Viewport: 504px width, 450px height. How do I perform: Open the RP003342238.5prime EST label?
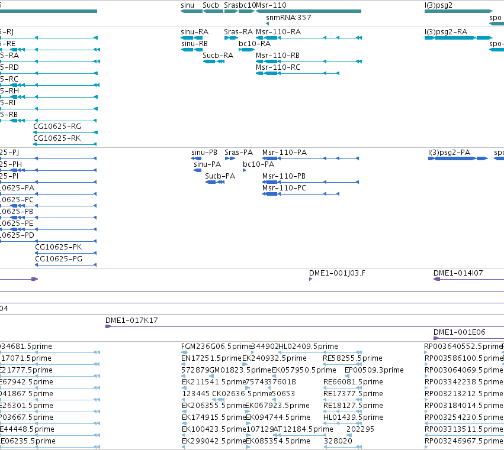pyautogui.click(x=464, y=382)
